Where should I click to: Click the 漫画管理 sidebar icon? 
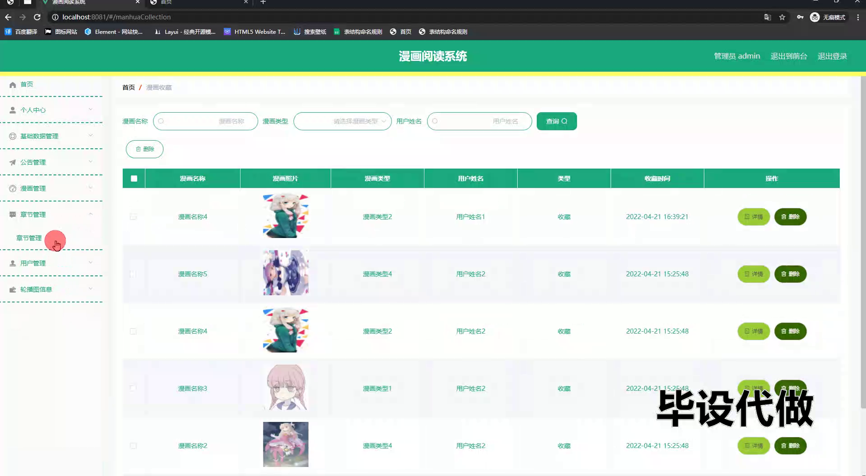coord(13,188)
